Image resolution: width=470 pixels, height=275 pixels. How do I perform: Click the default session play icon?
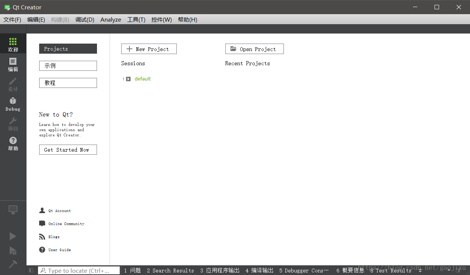tap(128, 79)
